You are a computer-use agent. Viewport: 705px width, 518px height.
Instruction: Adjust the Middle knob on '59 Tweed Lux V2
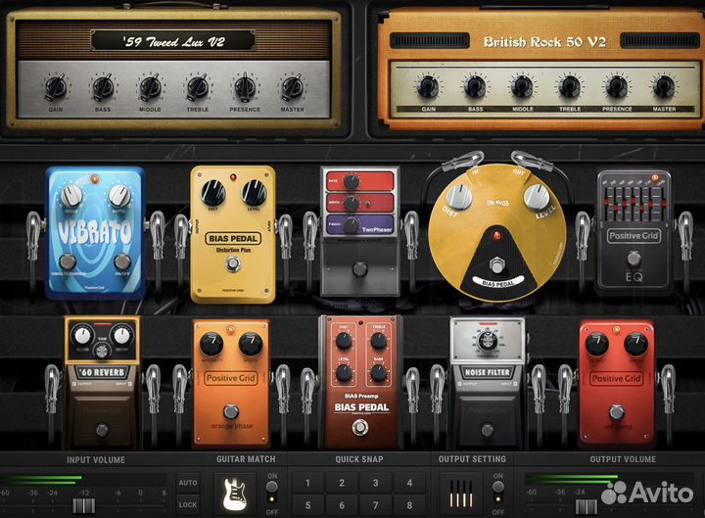[x=150, y=87]
